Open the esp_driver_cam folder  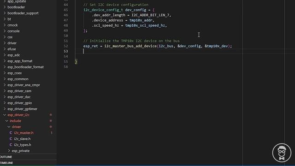tap(19, 91)
